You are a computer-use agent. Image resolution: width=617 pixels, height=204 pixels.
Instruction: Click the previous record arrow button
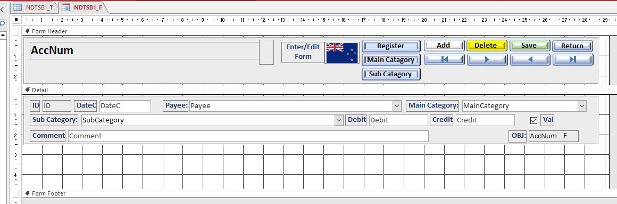click(530, 60)
